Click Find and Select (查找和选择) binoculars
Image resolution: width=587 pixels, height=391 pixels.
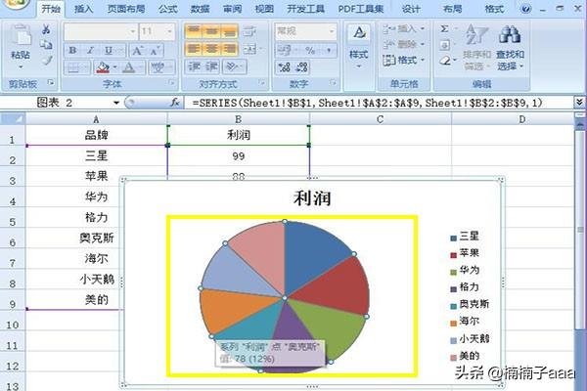(510, 47)
